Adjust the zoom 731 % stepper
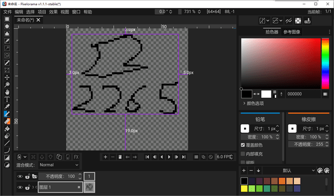334x196 pixels. tap(199, 12)
